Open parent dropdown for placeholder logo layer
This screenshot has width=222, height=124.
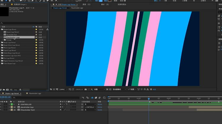pyautogui.click(x=90, y=107)
